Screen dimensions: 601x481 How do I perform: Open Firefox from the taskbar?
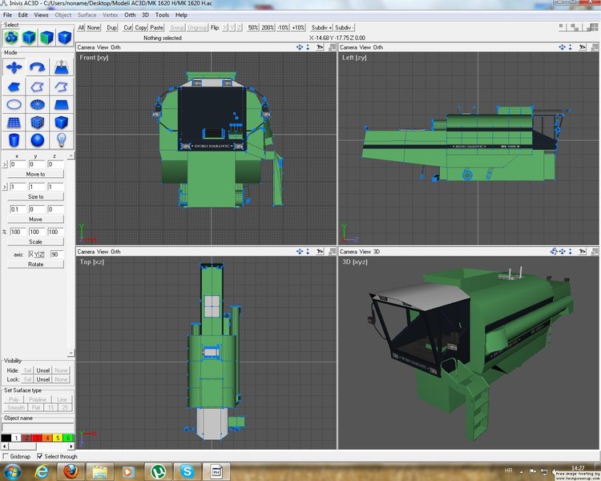tap(71, 471)
